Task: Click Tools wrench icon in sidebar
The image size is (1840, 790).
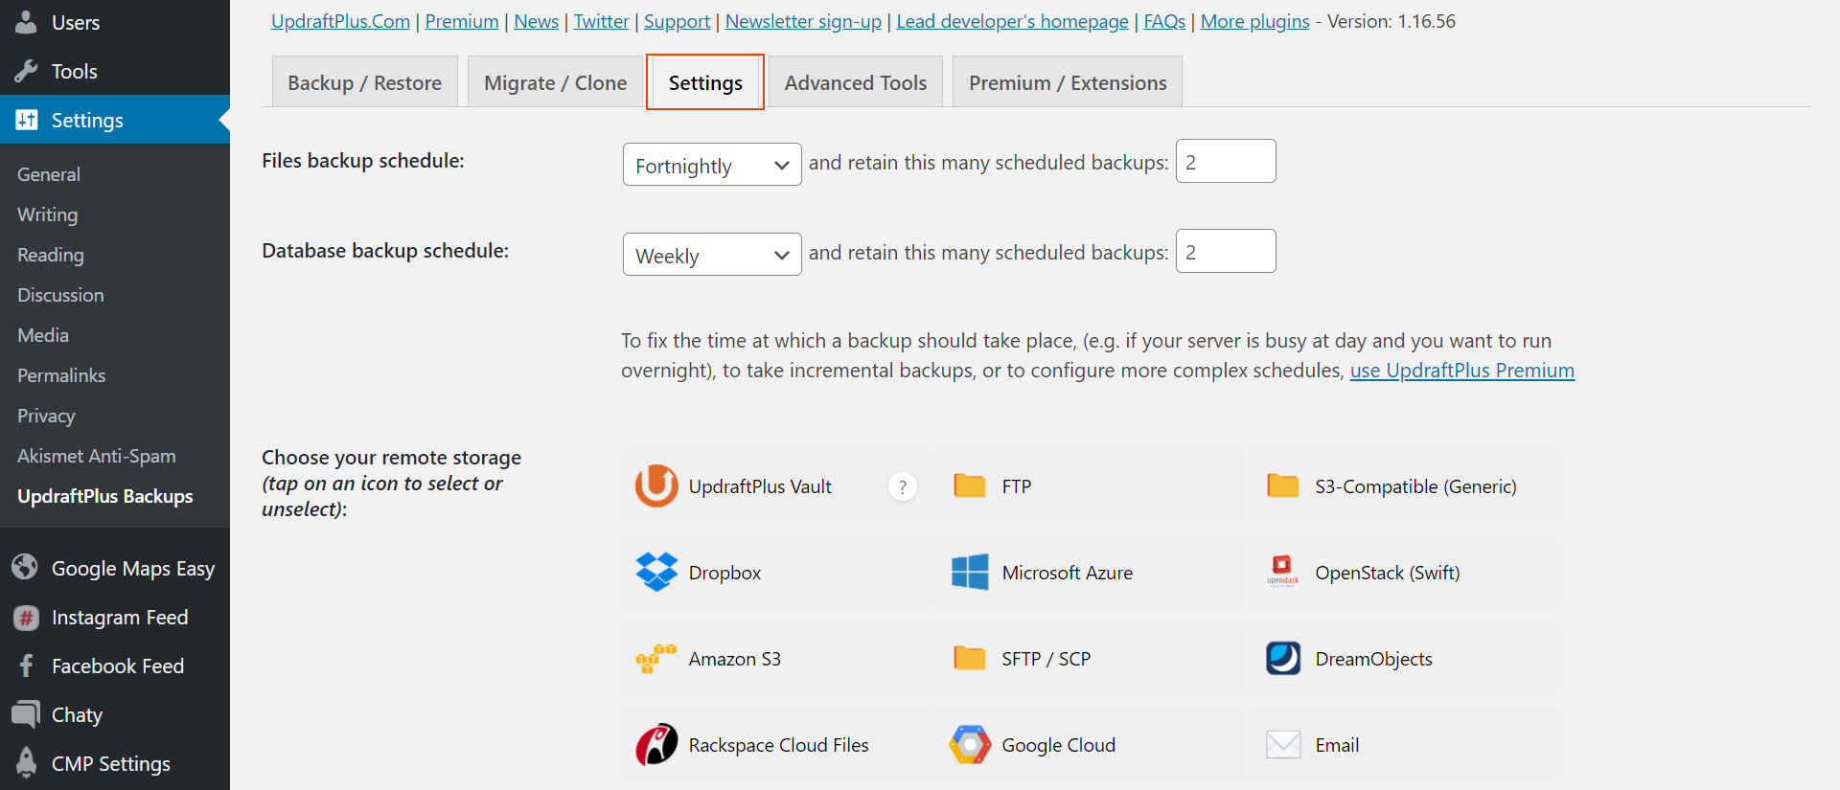Action: coord(27,71)
